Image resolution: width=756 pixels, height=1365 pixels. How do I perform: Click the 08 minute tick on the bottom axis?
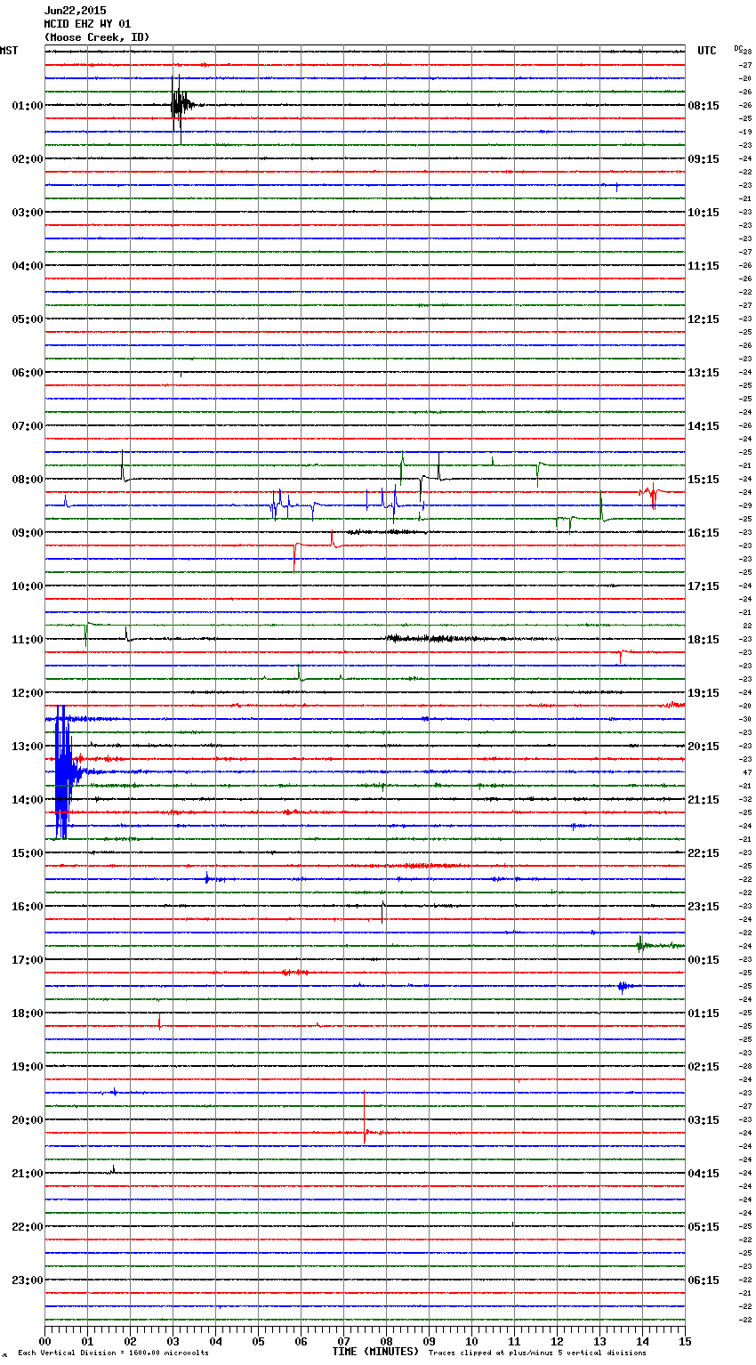point(386,1341)
